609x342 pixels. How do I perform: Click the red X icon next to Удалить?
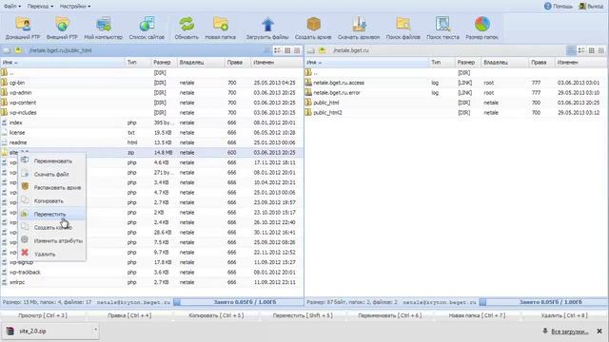(x=25, y=253)
